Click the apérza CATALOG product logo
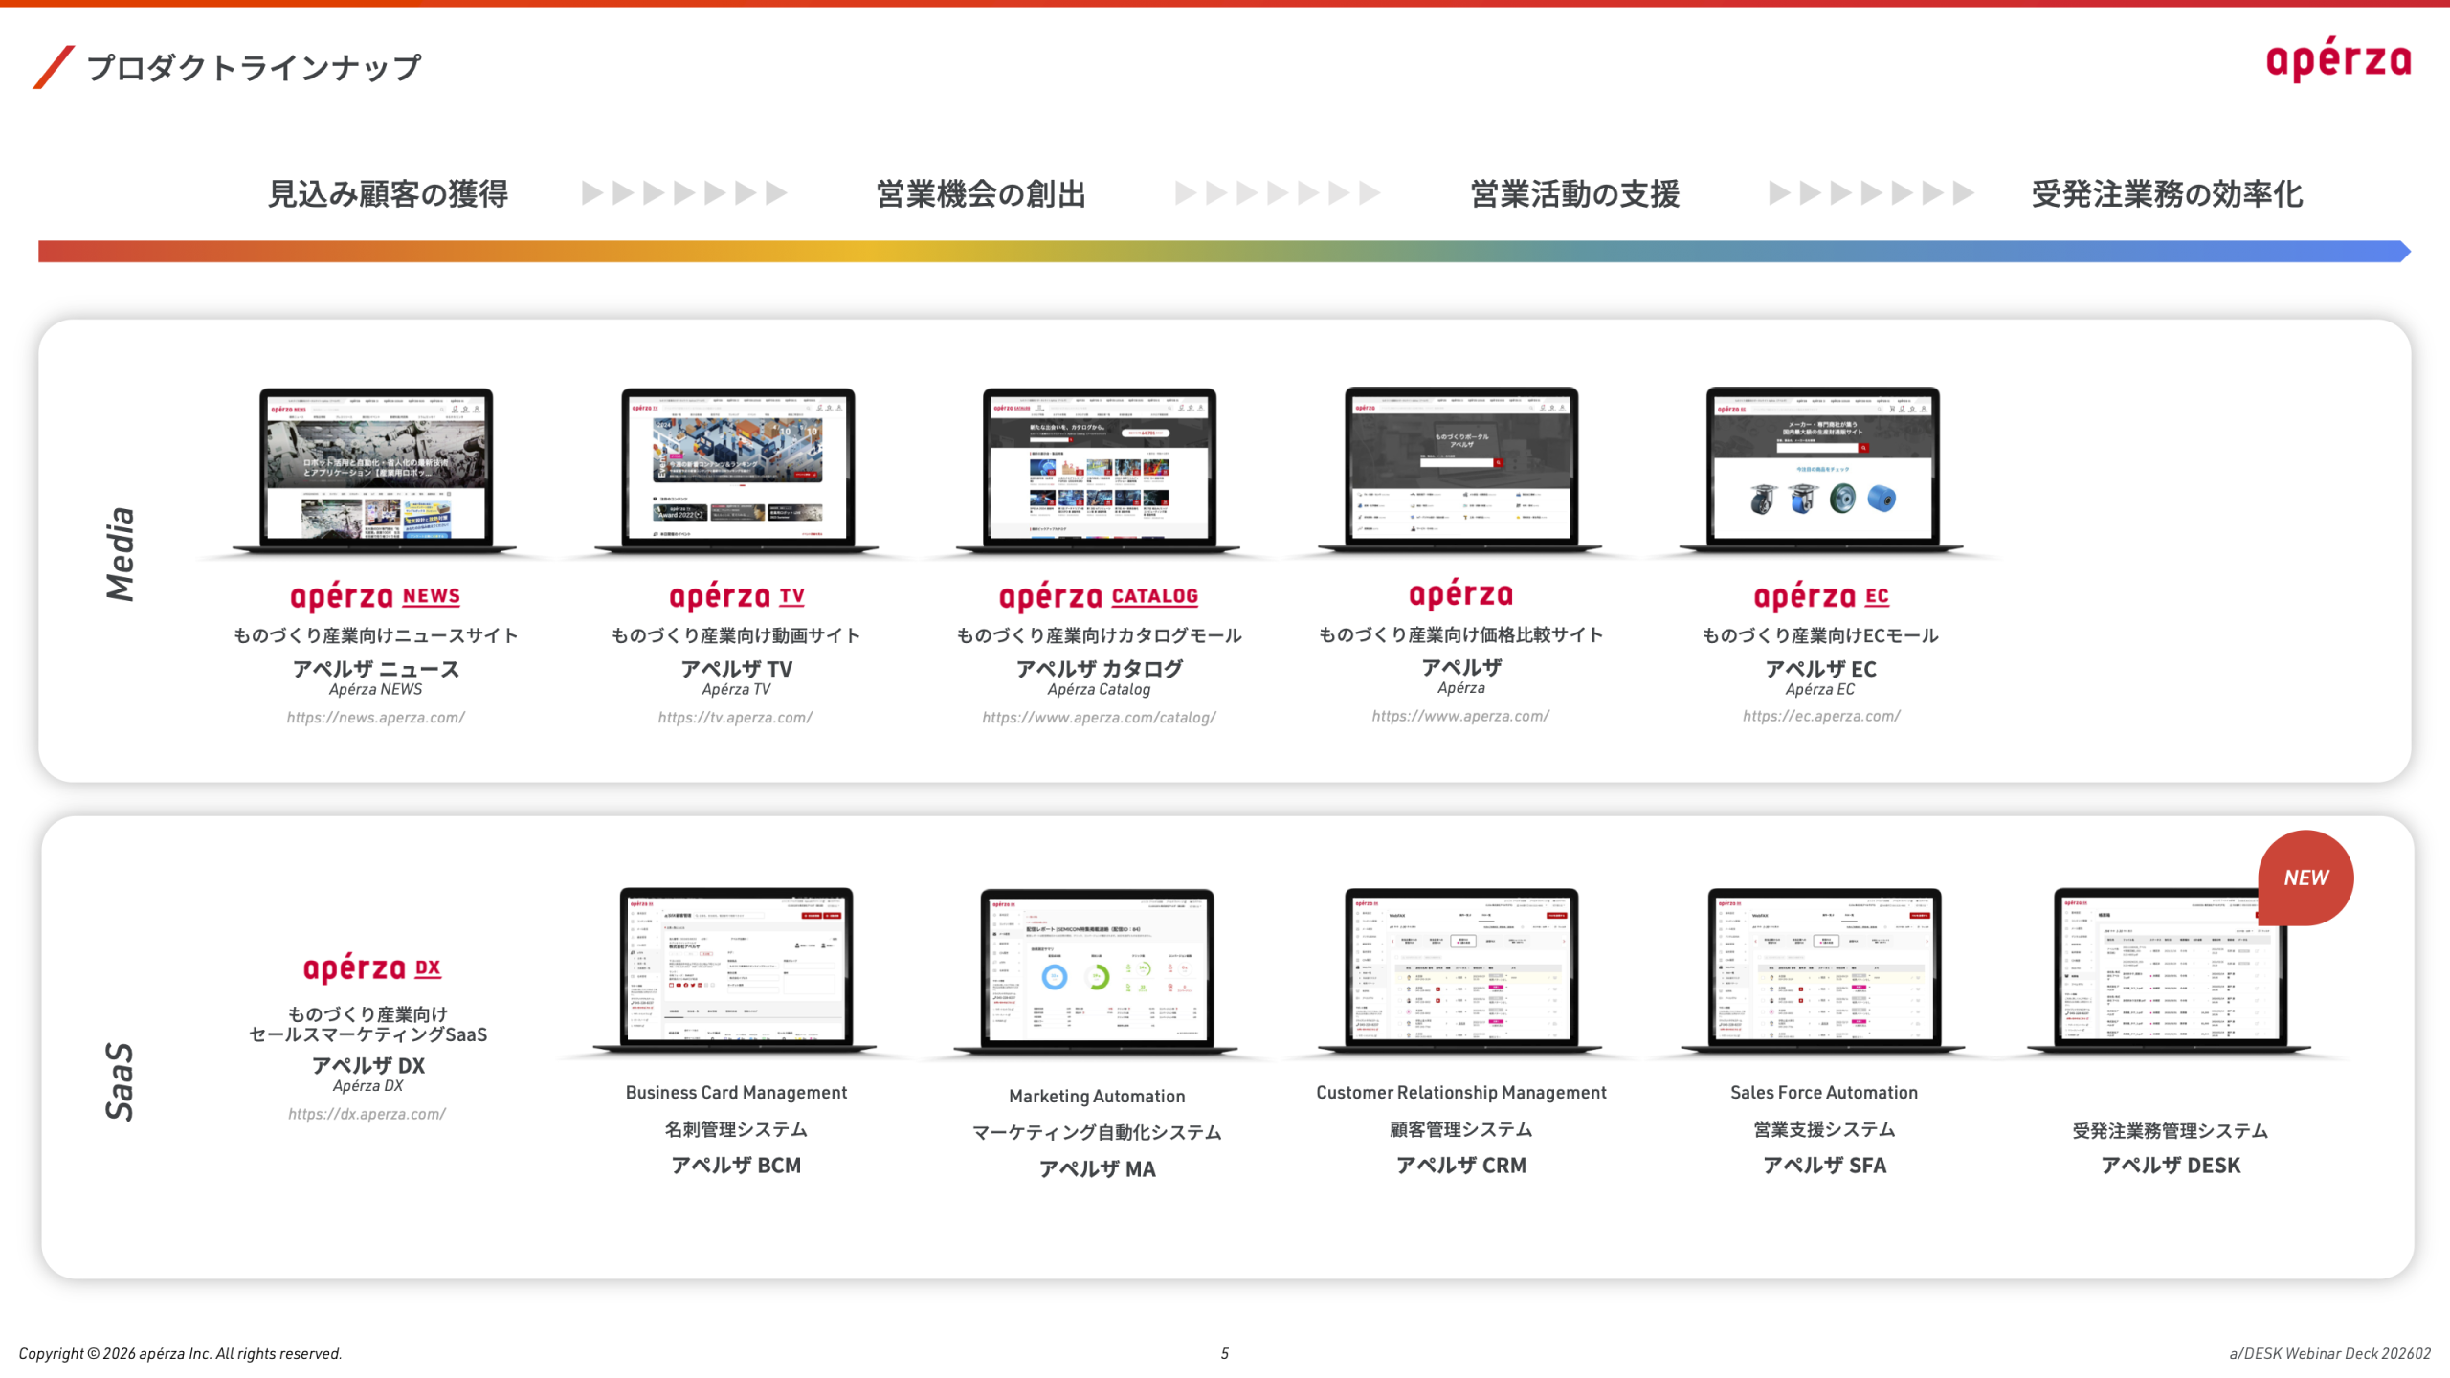Screen dimensions: 2450x1378 coord(1099,597)
